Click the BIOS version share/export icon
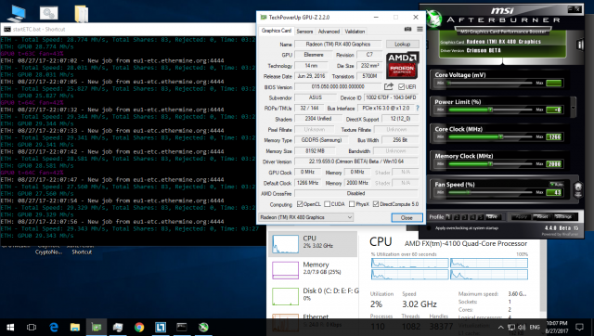Viewport: 594px width, 336px height. click(x=388, y=86)
